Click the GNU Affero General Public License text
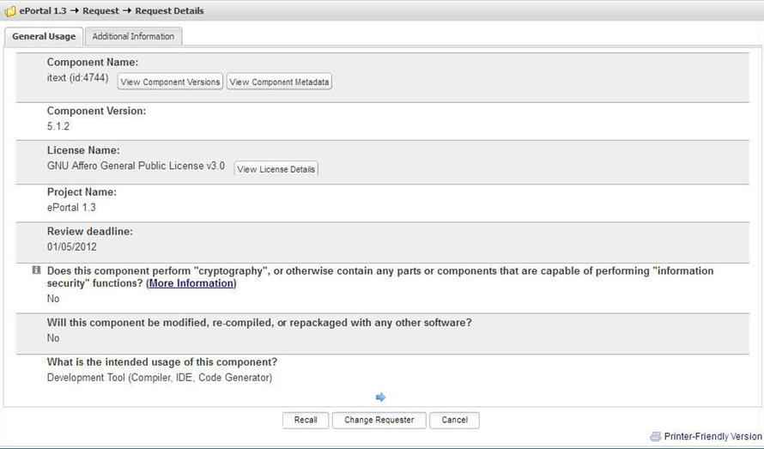The height and width of the screenshot is (449, 764). click(136, 166)
